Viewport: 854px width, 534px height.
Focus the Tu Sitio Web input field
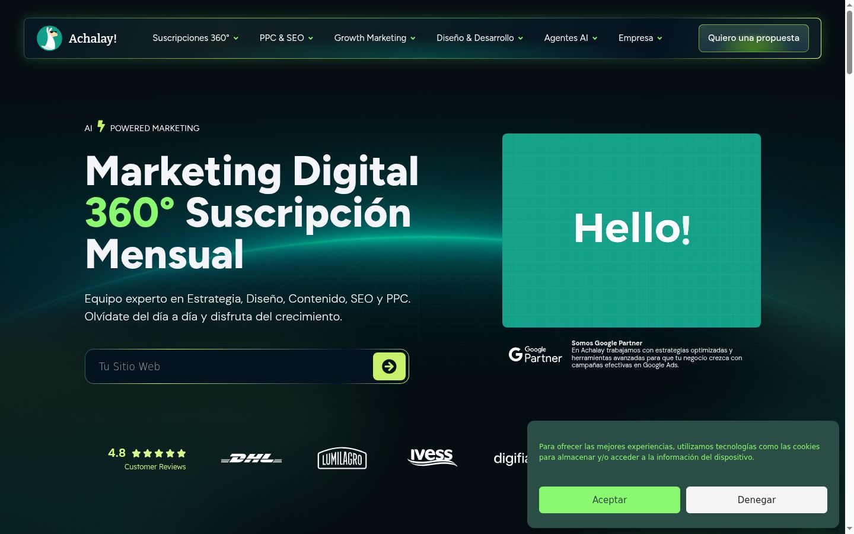coord(230,366)
